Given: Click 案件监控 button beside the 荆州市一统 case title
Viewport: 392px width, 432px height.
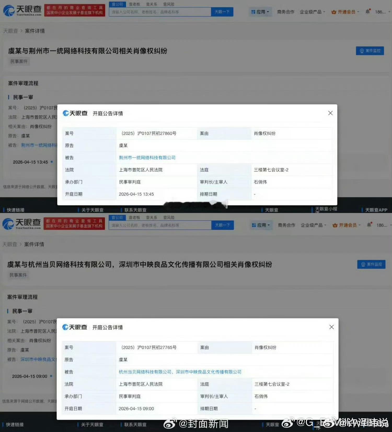Looking at the screenshot, I should (370, 51).
